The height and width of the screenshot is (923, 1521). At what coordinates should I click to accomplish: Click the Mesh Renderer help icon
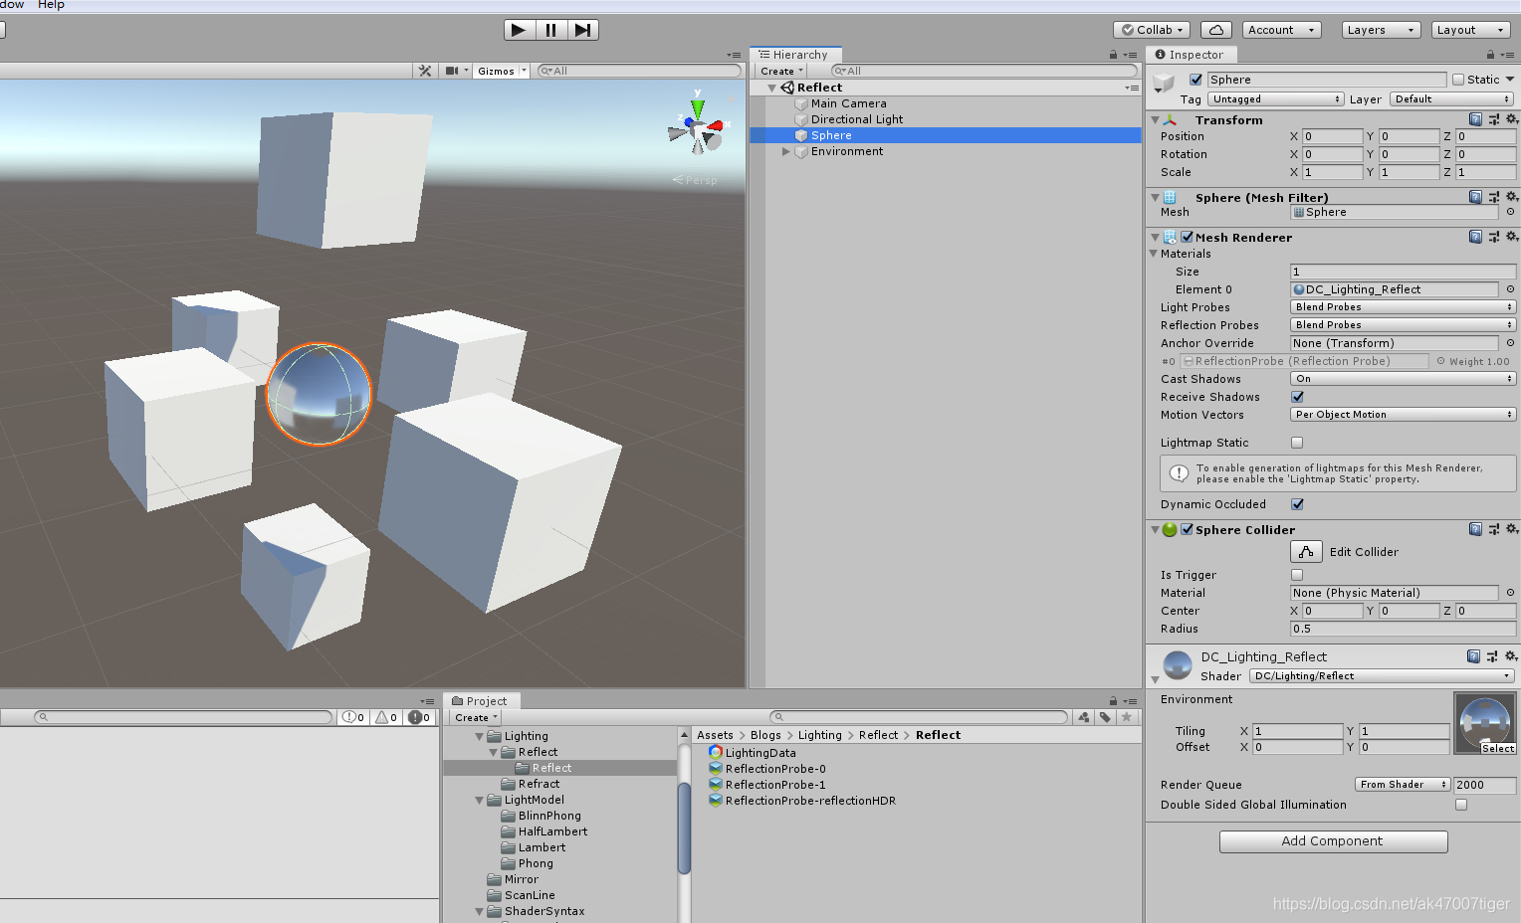pos(1474,237)
